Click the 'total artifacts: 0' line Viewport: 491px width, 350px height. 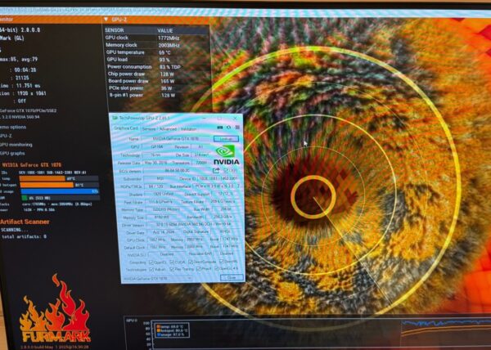[x=24, y=237]
